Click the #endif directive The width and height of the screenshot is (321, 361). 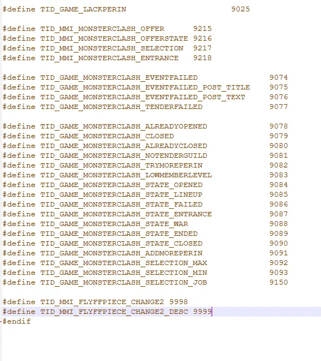17,321
